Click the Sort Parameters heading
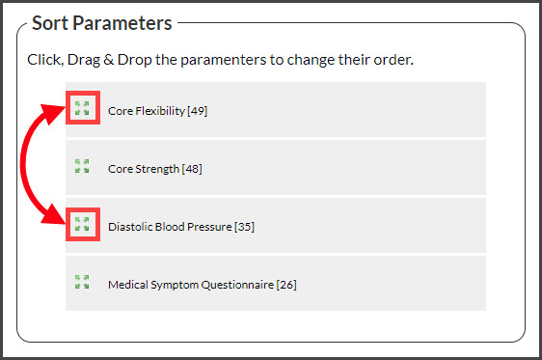542x360 pixels. (102, 23)
